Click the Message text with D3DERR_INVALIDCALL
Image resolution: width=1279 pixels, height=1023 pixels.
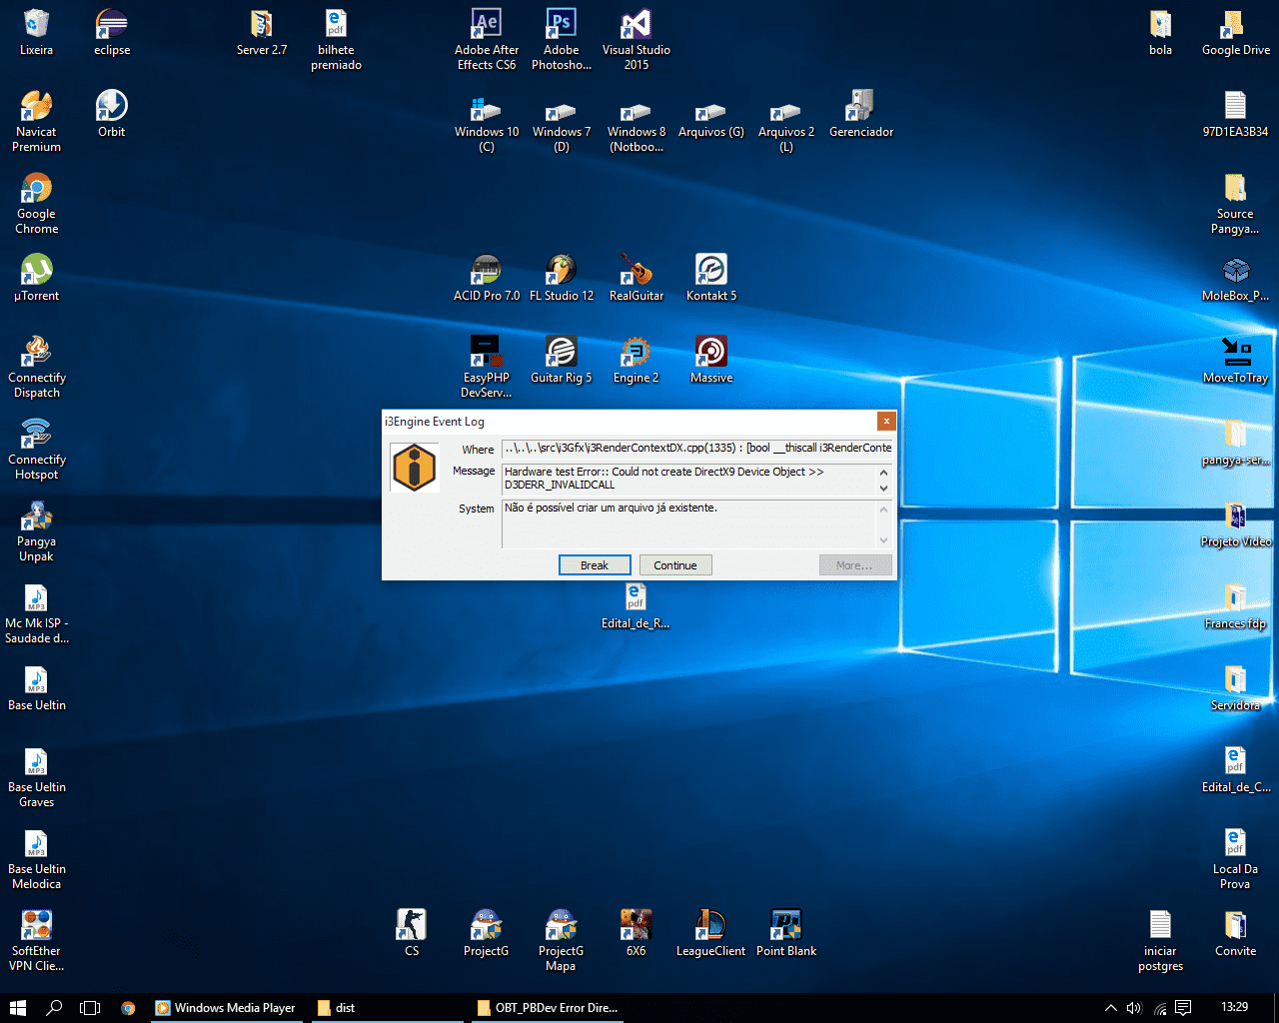click(689, 479)
